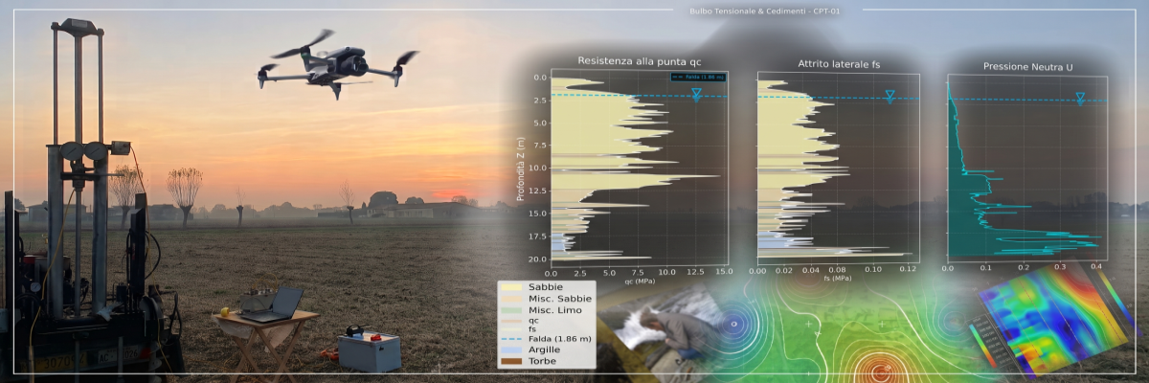Click the water table triangle marker in qc chart
This screenshot has width=1149, height=383.
tap(697, 94)
